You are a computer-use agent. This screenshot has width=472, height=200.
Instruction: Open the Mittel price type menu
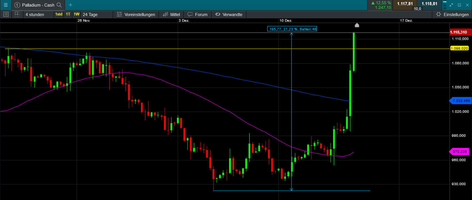[172, 14]
